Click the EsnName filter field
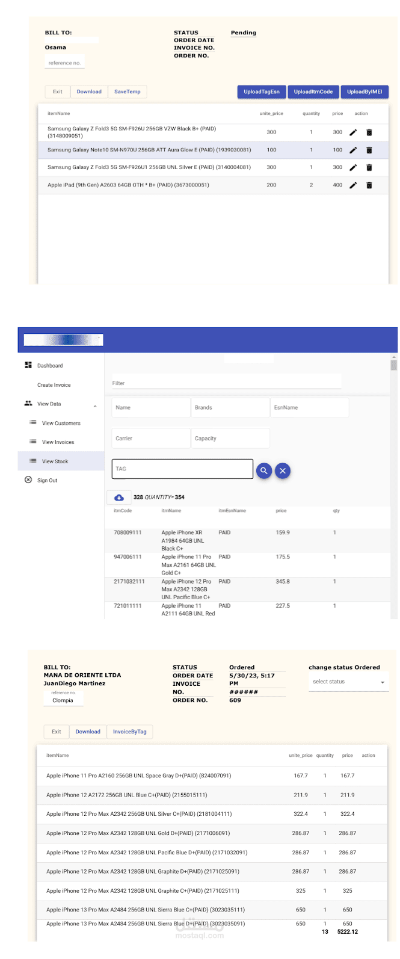 tap(309, 408)
